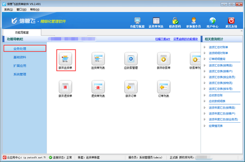The image size is (245, 162).
Task: Open the 应收款管理 icon
Action: tap(131, 59)
